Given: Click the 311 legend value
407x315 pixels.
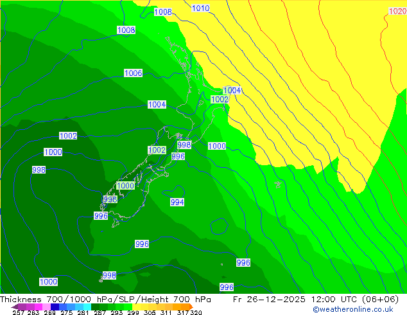Looking at the screenshot, I should (x=166, y=312).
